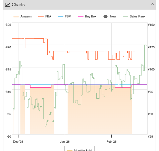The width and height of the screenshot is (159, 151).
Task: Click the #75 rank axis label
Action: (150, 92)
